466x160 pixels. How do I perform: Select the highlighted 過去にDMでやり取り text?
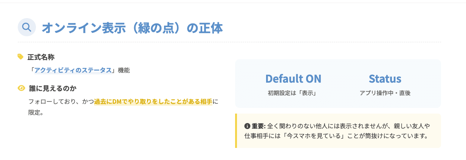[x=118, y=102]
